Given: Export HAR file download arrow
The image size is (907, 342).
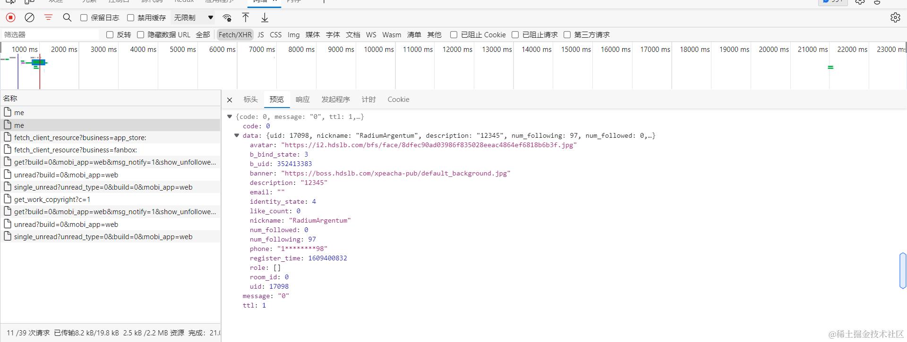Looking at the screenshot, I should [265, 17].
